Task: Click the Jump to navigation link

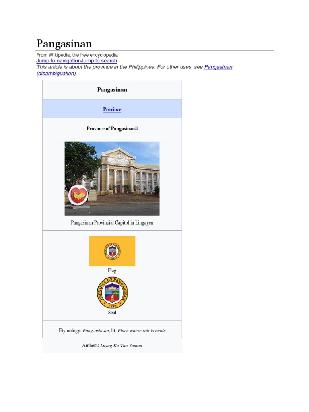Action: pos(58,61)
